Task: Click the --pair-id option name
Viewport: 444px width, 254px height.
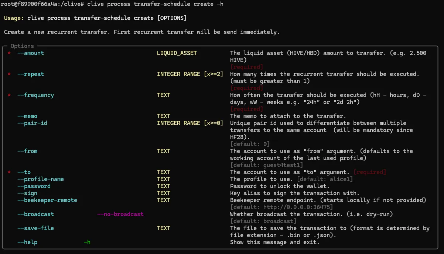Action: click(32, 123)
